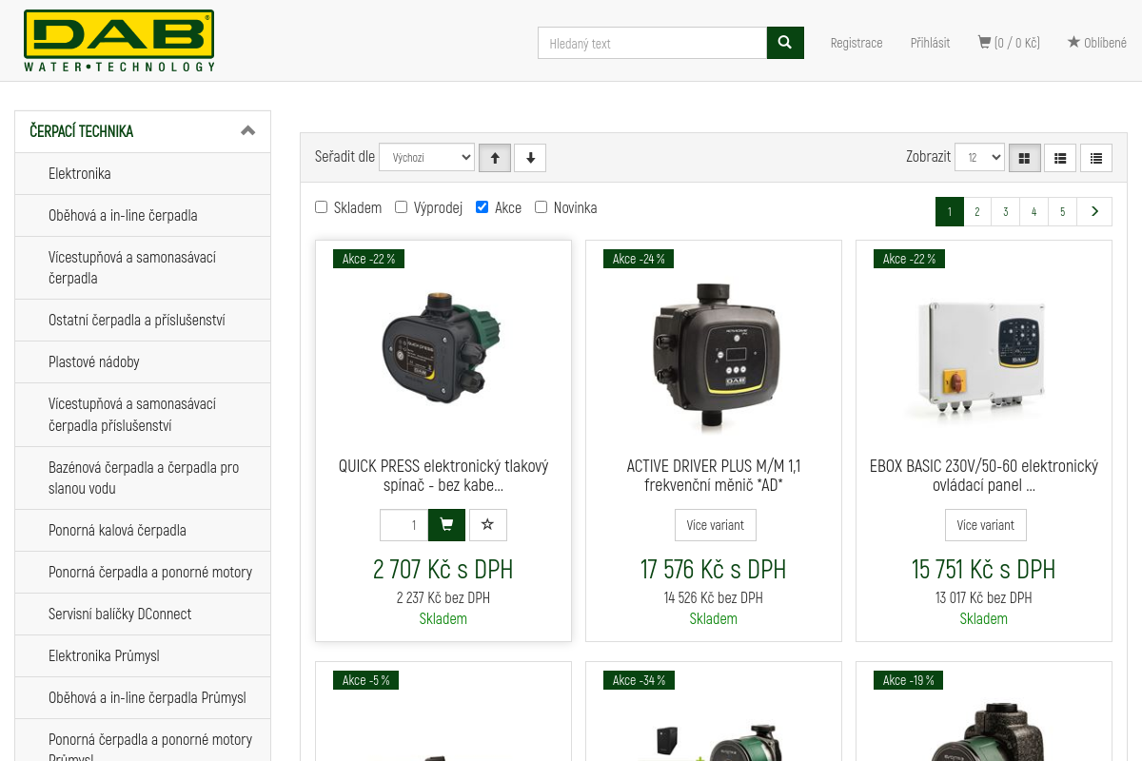Click the Registrace link

[856, 43]
